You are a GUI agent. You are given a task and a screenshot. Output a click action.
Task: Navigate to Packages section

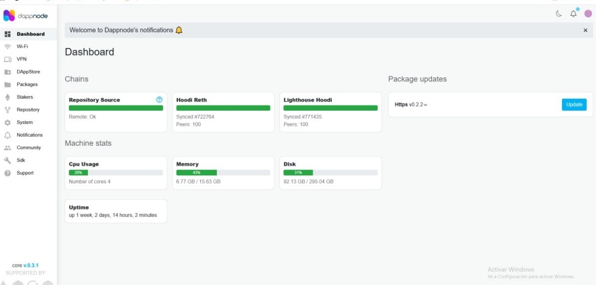[x=28, y=84]
